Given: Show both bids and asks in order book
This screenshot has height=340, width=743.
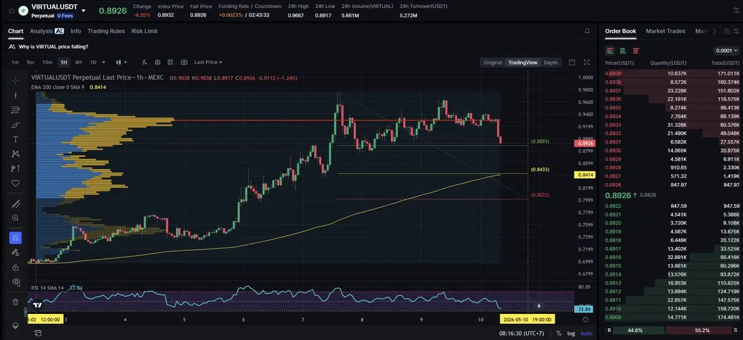Looking at the screenshot, I should [x=610, y=51].
